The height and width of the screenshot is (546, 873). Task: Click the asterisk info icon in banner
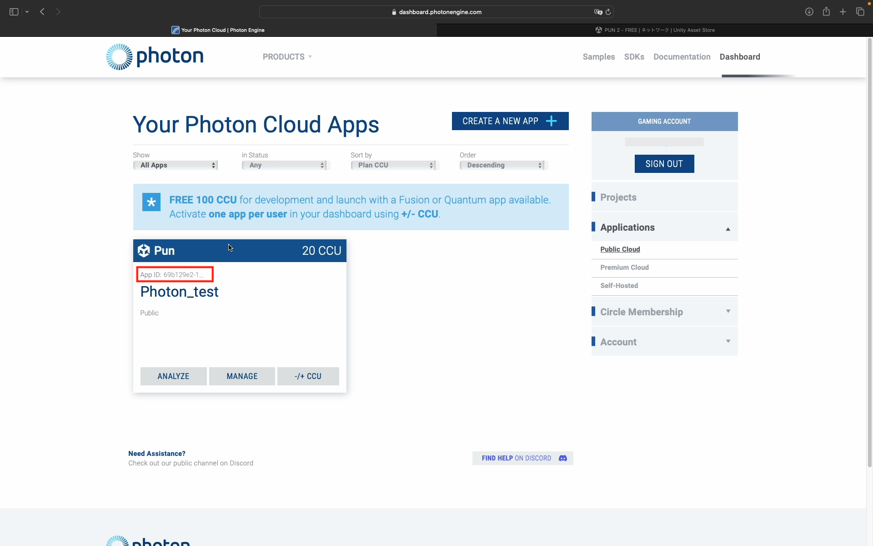pos(151,202)
